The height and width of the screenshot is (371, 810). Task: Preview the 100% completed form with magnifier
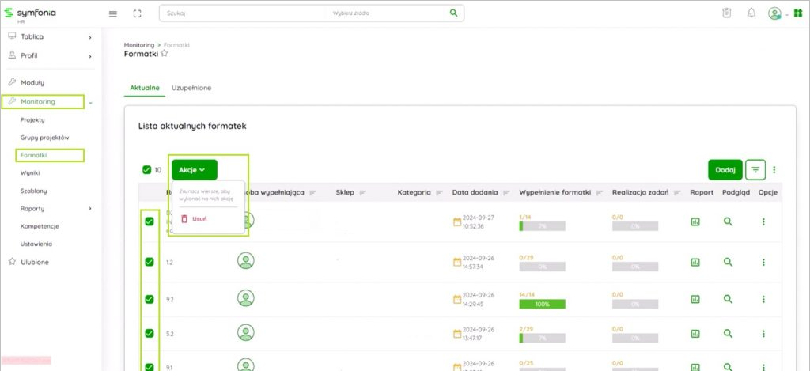point(729,299)
